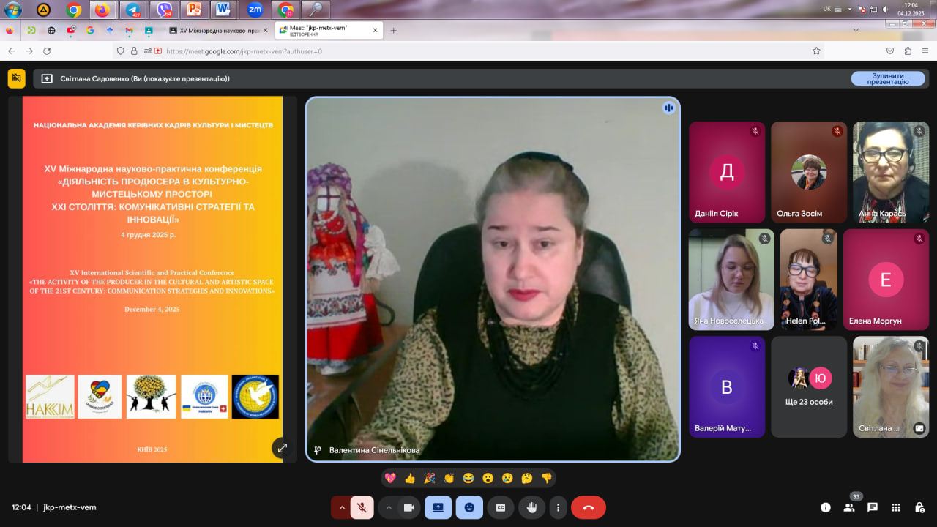
Task: Toggle the emoji reactions button
Action: coord(469,507)
